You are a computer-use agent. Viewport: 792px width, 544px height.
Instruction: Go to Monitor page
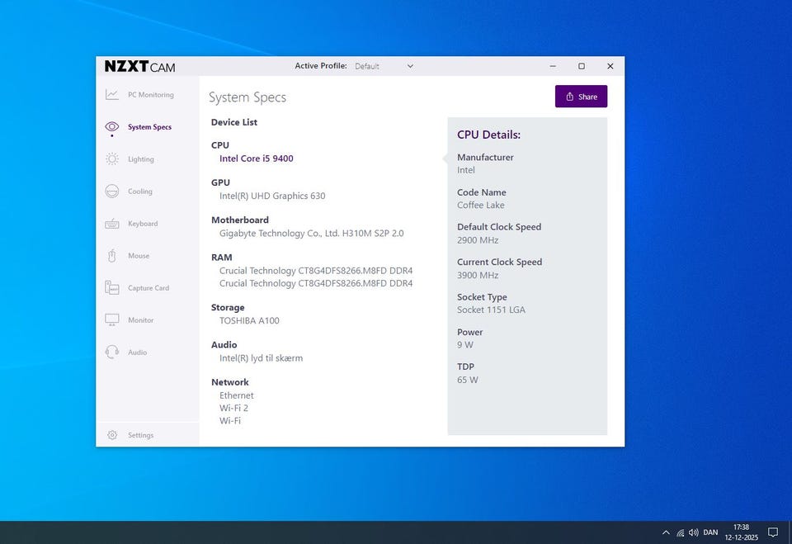[140, 320]
